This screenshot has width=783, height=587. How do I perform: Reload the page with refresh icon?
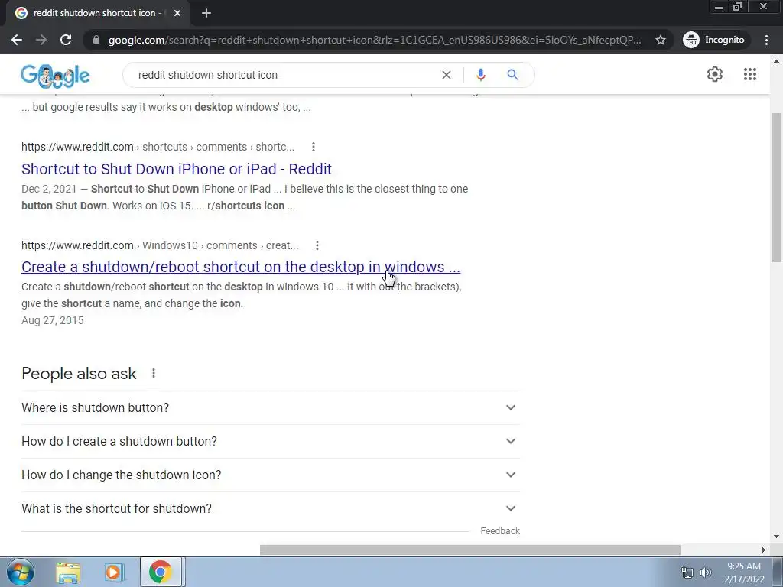pos(66,40)
